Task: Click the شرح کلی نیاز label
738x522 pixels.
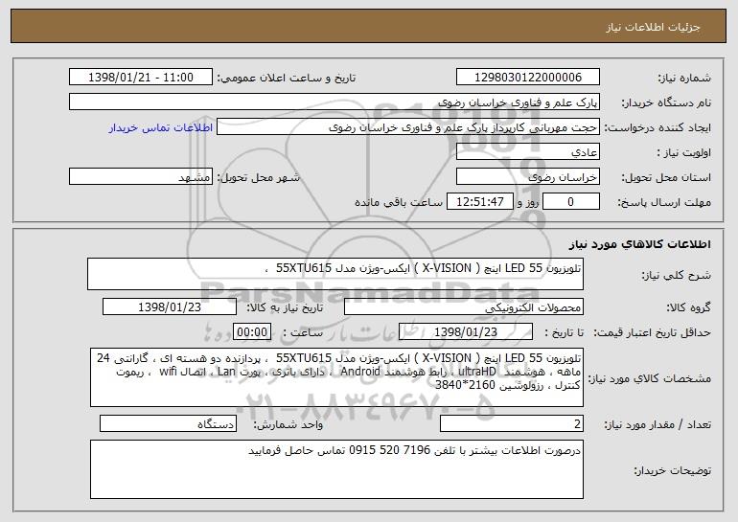Action: point(677,274)
